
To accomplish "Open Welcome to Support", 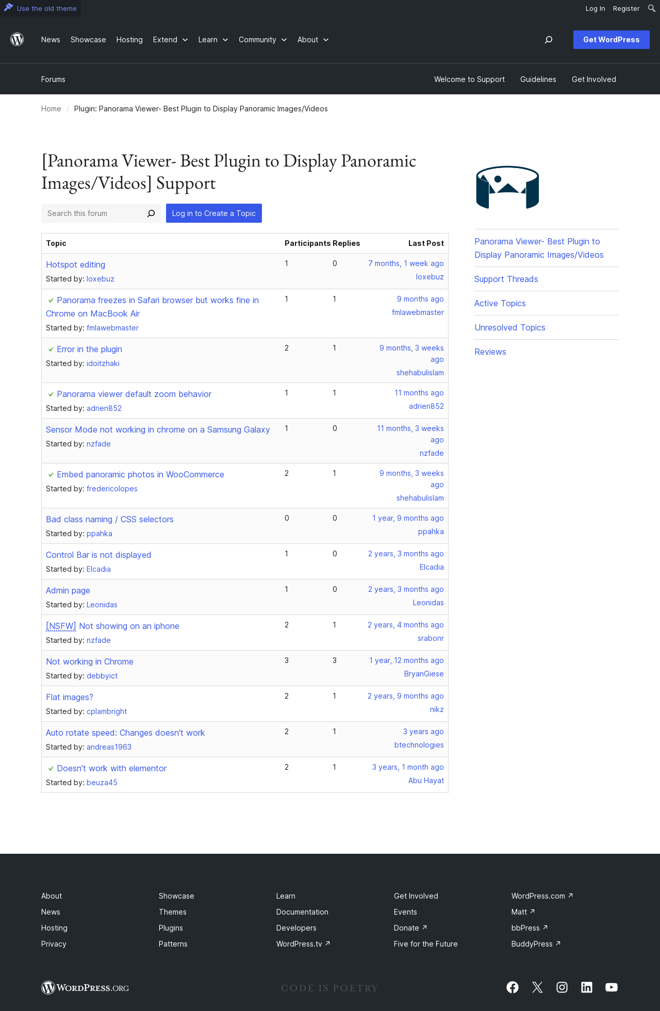I will pyautogui.click(x=469, y=79).
